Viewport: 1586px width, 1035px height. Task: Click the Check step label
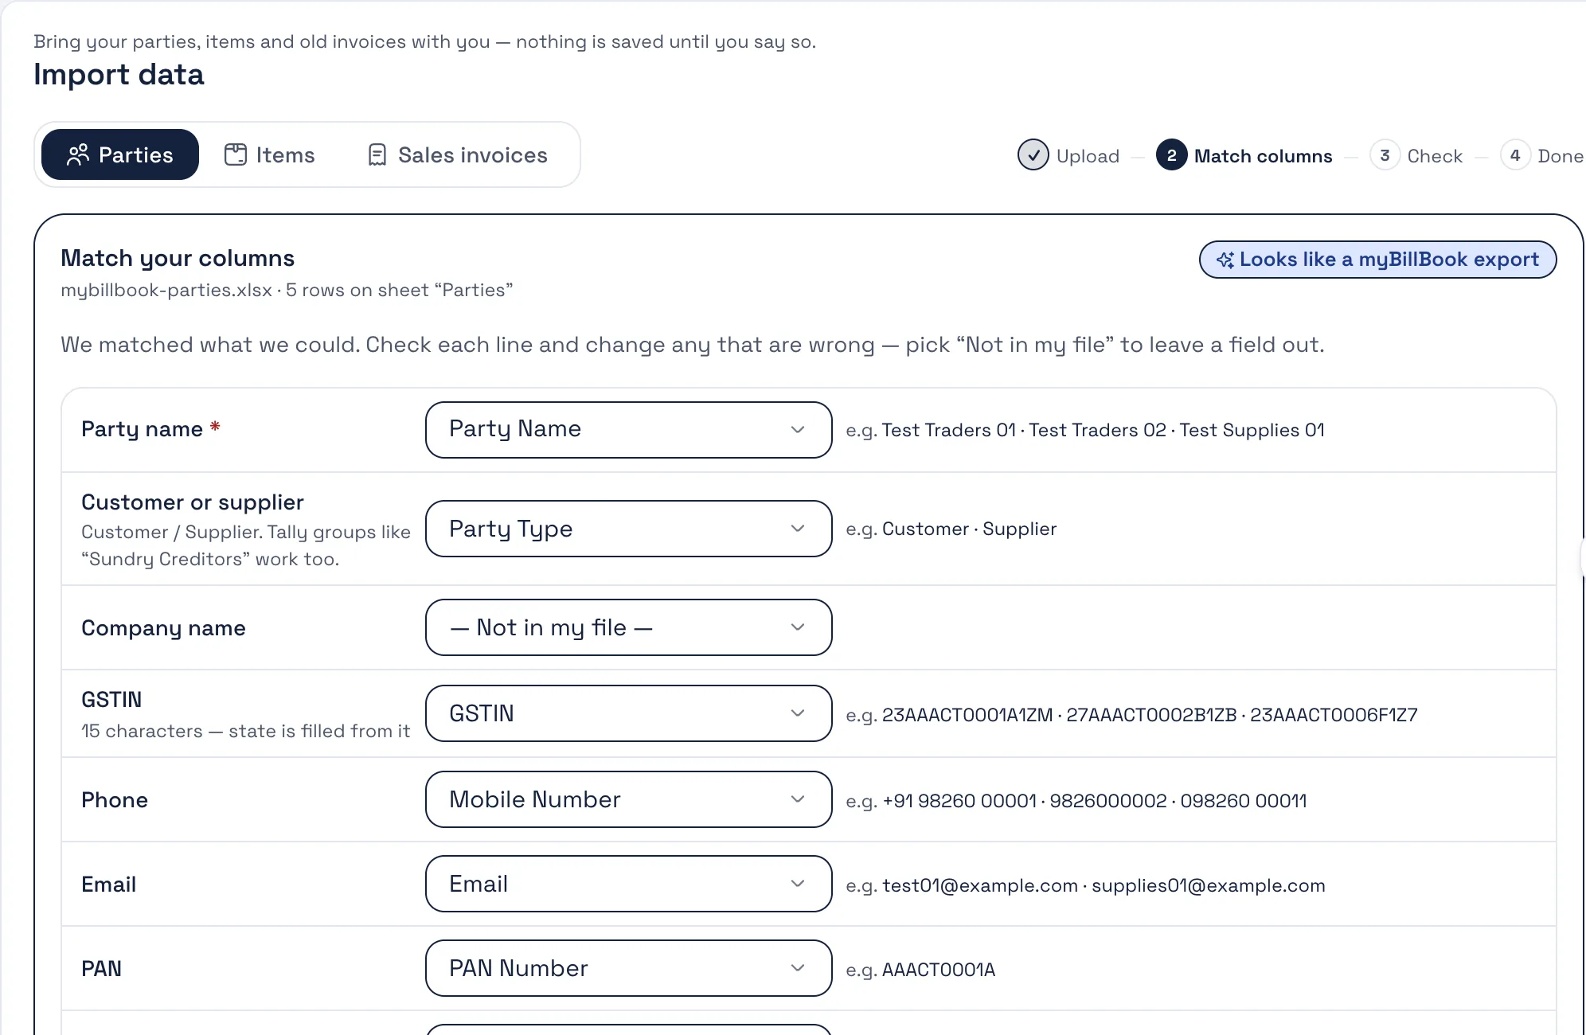1435,156
